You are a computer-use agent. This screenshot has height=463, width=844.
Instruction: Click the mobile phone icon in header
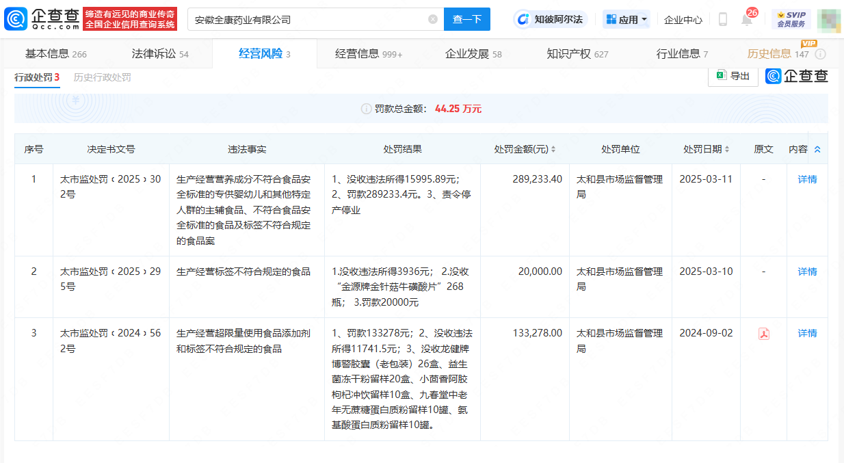(723, 19)
